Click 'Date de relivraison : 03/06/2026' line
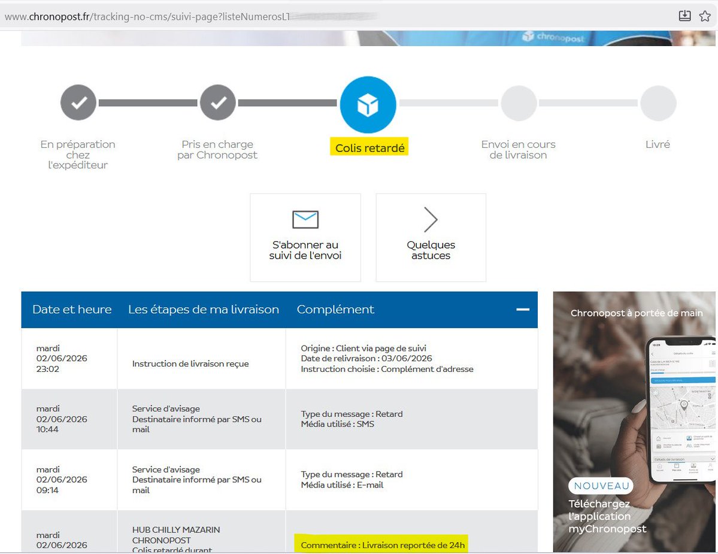 (366, 359)
